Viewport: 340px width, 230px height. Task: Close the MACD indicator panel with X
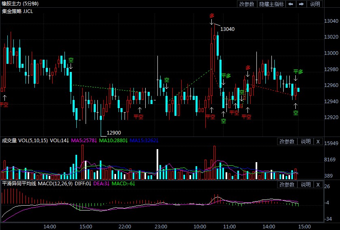318,184
